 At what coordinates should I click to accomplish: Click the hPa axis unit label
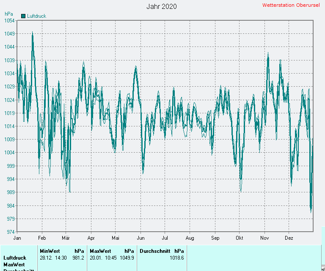point(9,14)
